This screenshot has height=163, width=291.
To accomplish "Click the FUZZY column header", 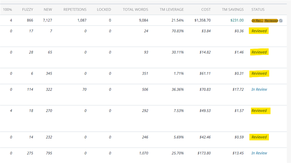I will [x=27, y=10].
